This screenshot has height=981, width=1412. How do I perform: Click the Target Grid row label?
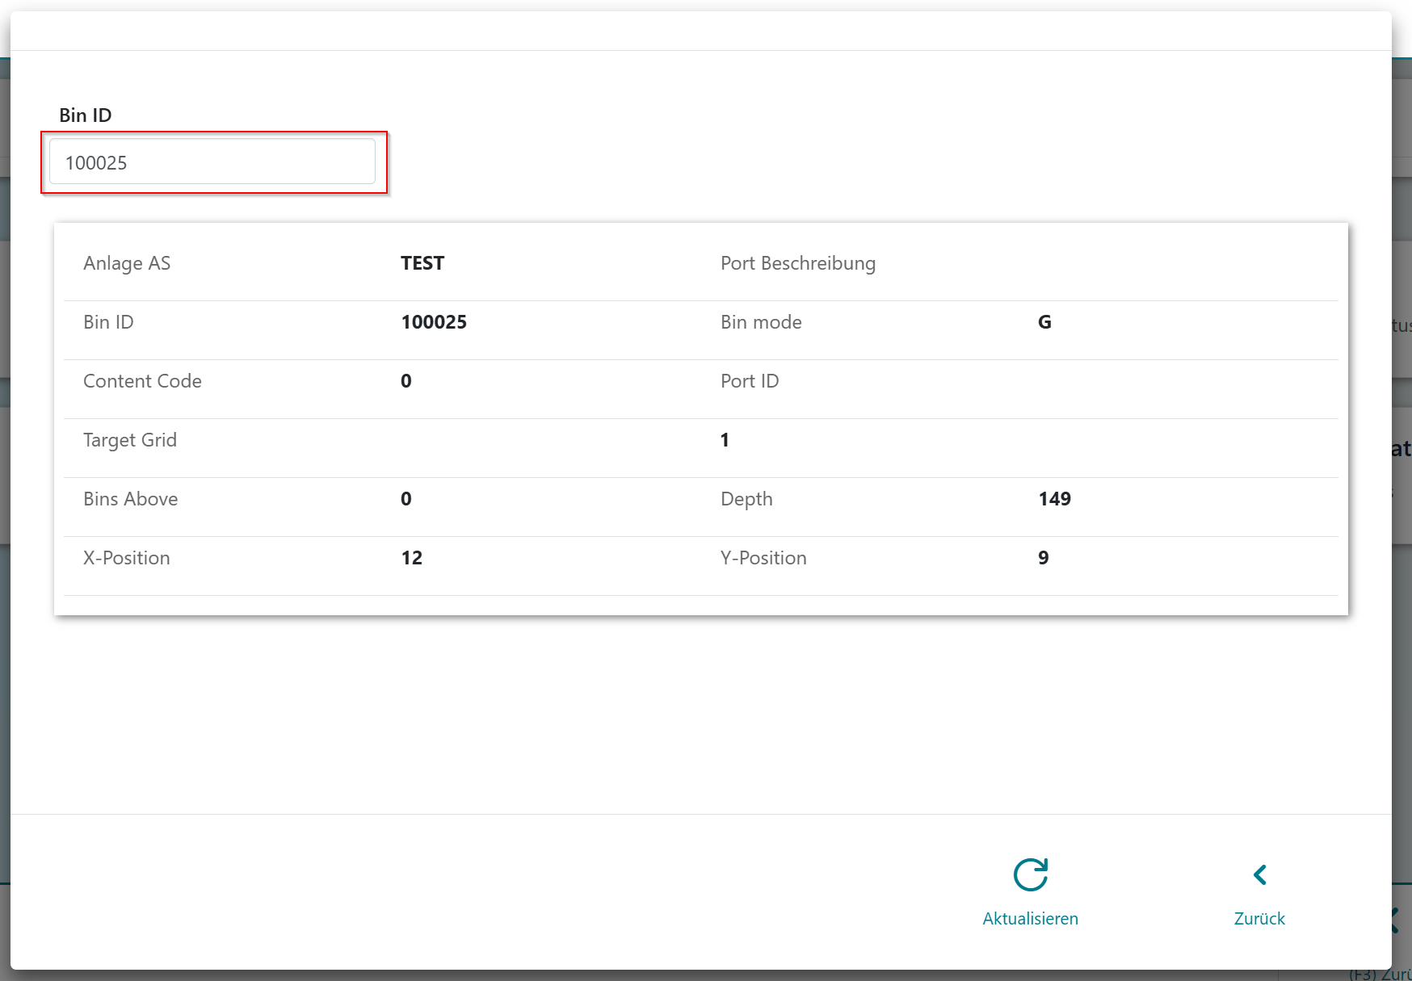click(130, 440)
